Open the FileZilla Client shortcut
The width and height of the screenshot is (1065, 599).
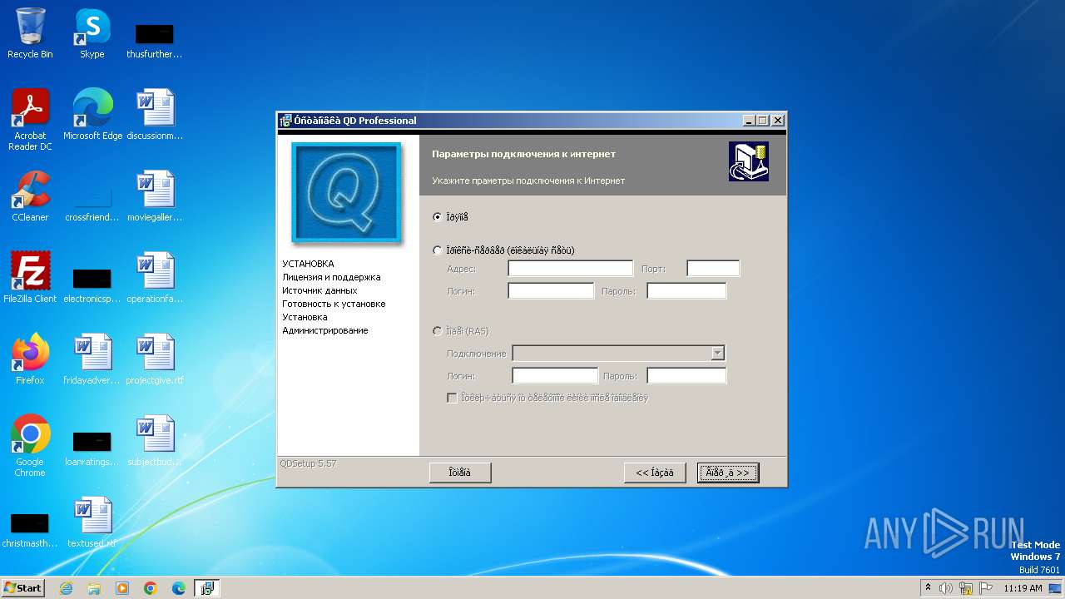30,277
